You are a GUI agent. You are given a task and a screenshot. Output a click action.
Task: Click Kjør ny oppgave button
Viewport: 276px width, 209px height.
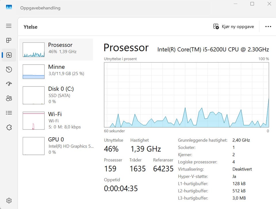(x=233, y=26)
